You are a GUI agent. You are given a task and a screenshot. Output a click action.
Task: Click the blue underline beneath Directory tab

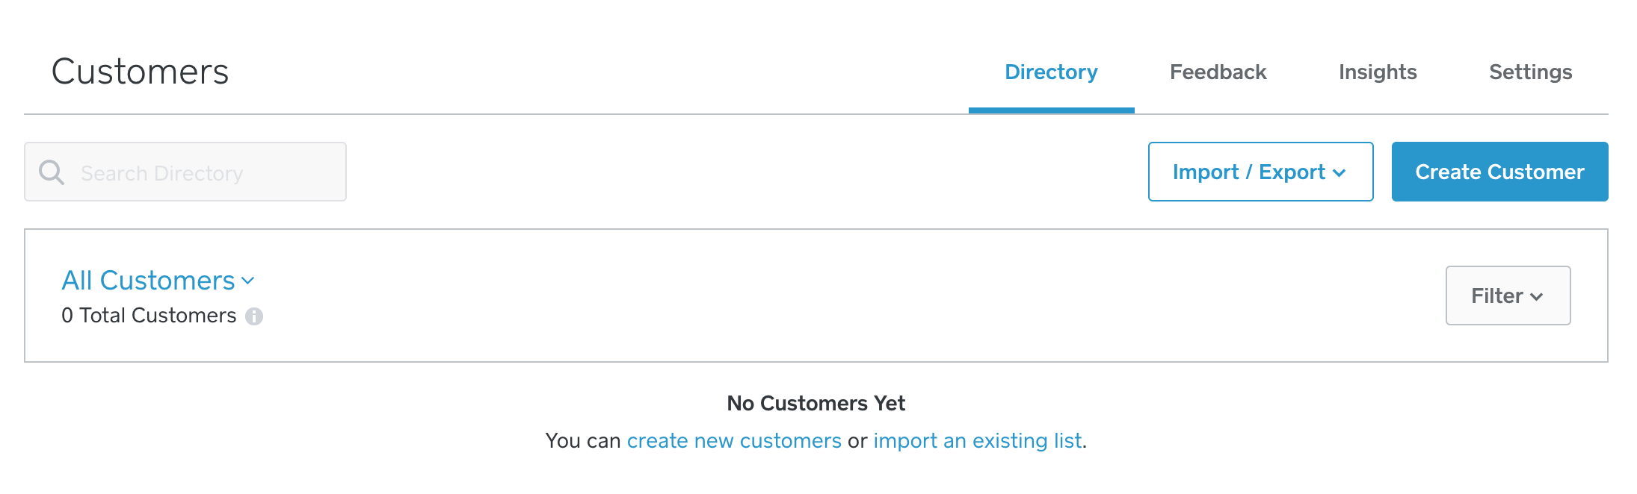click(1051, 110)
